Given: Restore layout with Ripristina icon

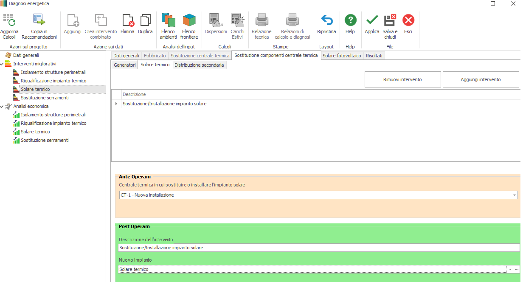Looking at the screenshot, I should 326,20.
